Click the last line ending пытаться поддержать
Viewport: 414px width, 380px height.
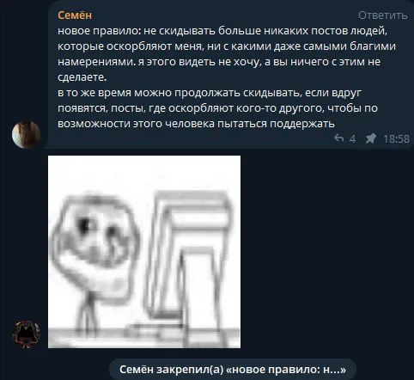tap(196, 124)
